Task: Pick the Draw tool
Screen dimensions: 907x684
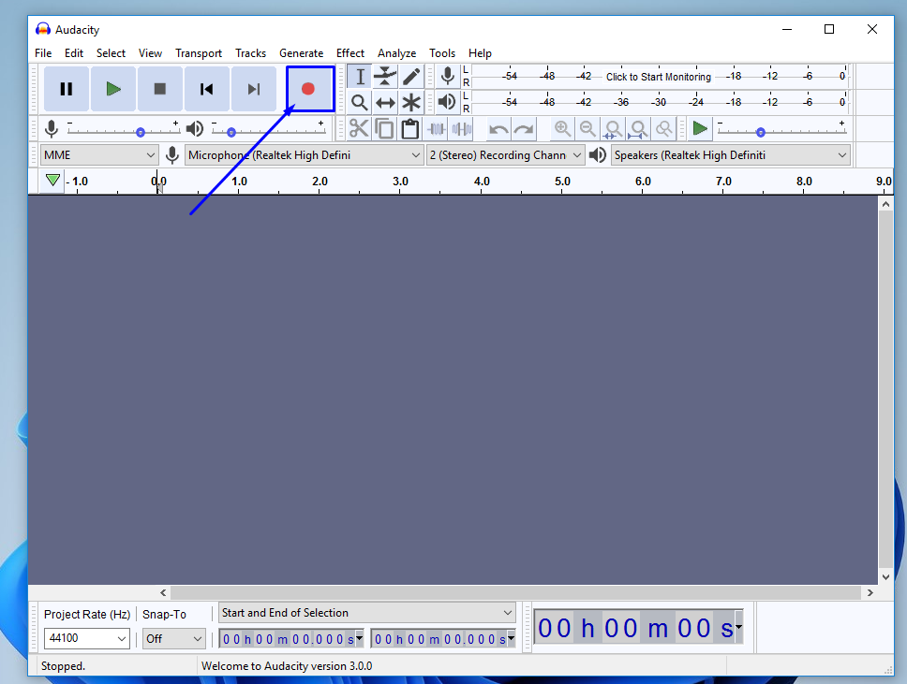Action: pos(410,76)
